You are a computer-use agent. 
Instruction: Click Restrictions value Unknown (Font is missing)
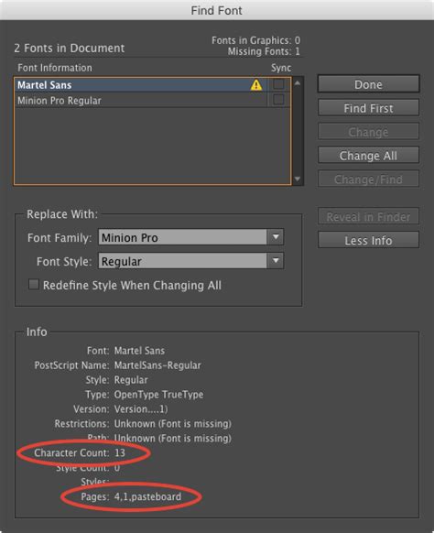(x=173, y=424)
